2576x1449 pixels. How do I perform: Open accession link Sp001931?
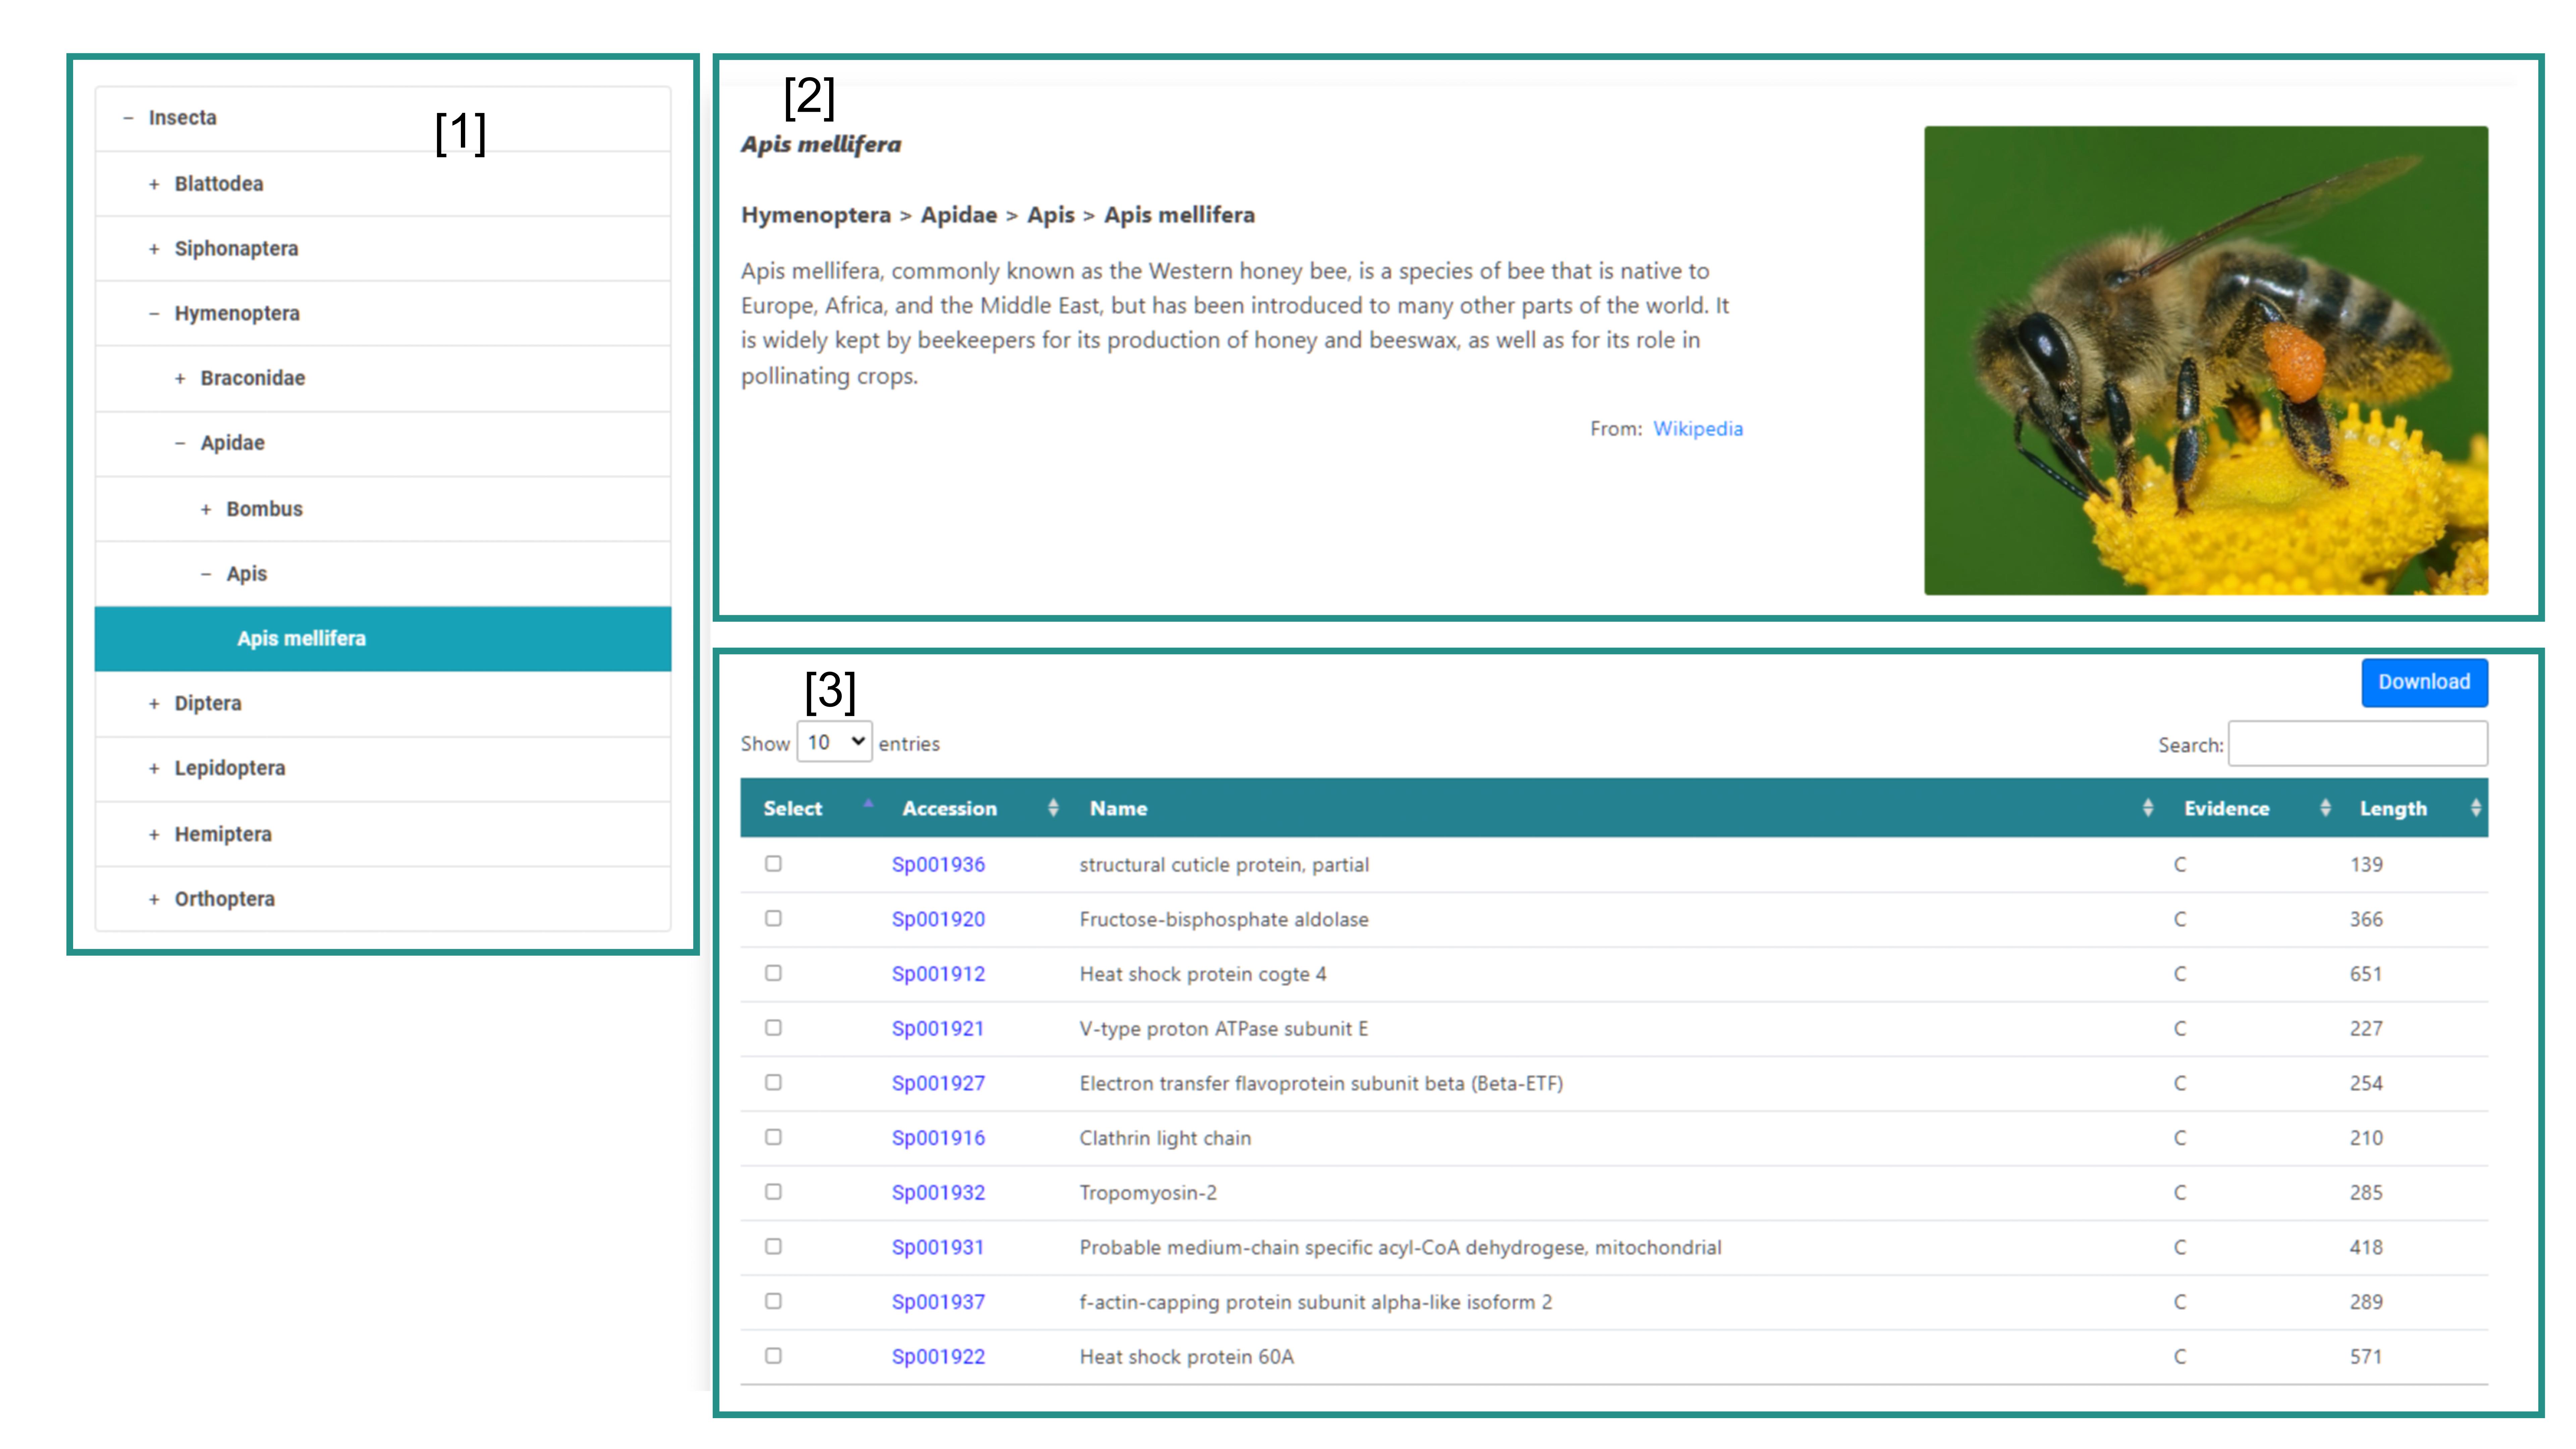pos(938,1247)
